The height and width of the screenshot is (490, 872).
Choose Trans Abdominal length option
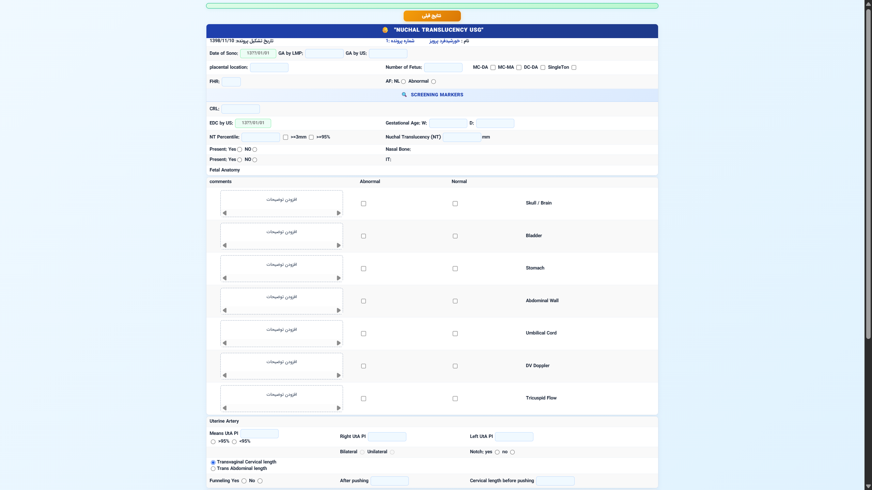tap(213, 469)
